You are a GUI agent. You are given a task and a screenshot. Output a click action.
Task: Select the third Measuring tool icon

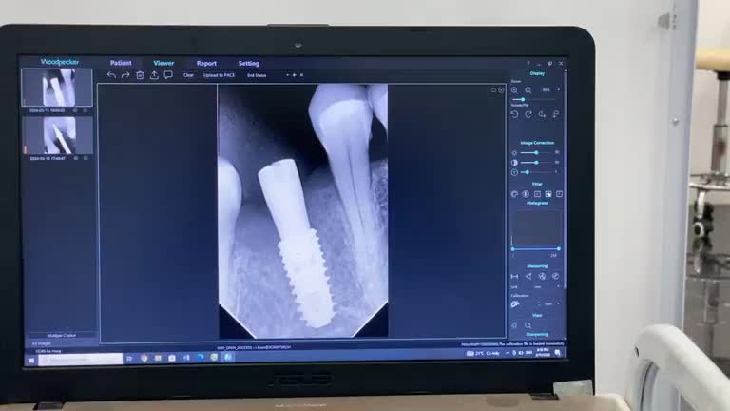pos(542,276)
